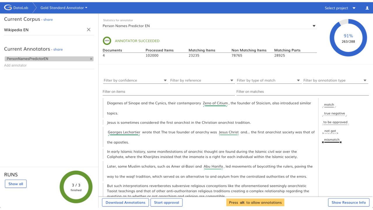
Task: Click the Georges Lechartier annotation
Action: click(124, 132)
